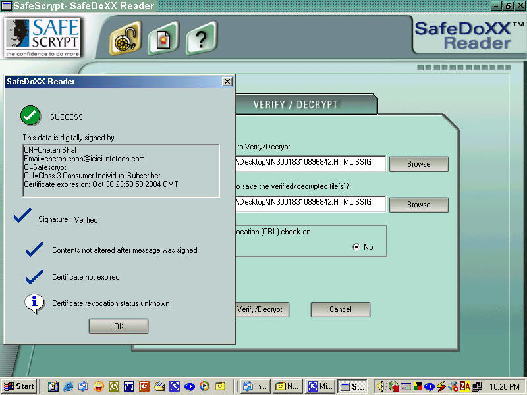Click the checkmark beside Signature: Verified
Screen dimensions: 527x395
[23, 215]
